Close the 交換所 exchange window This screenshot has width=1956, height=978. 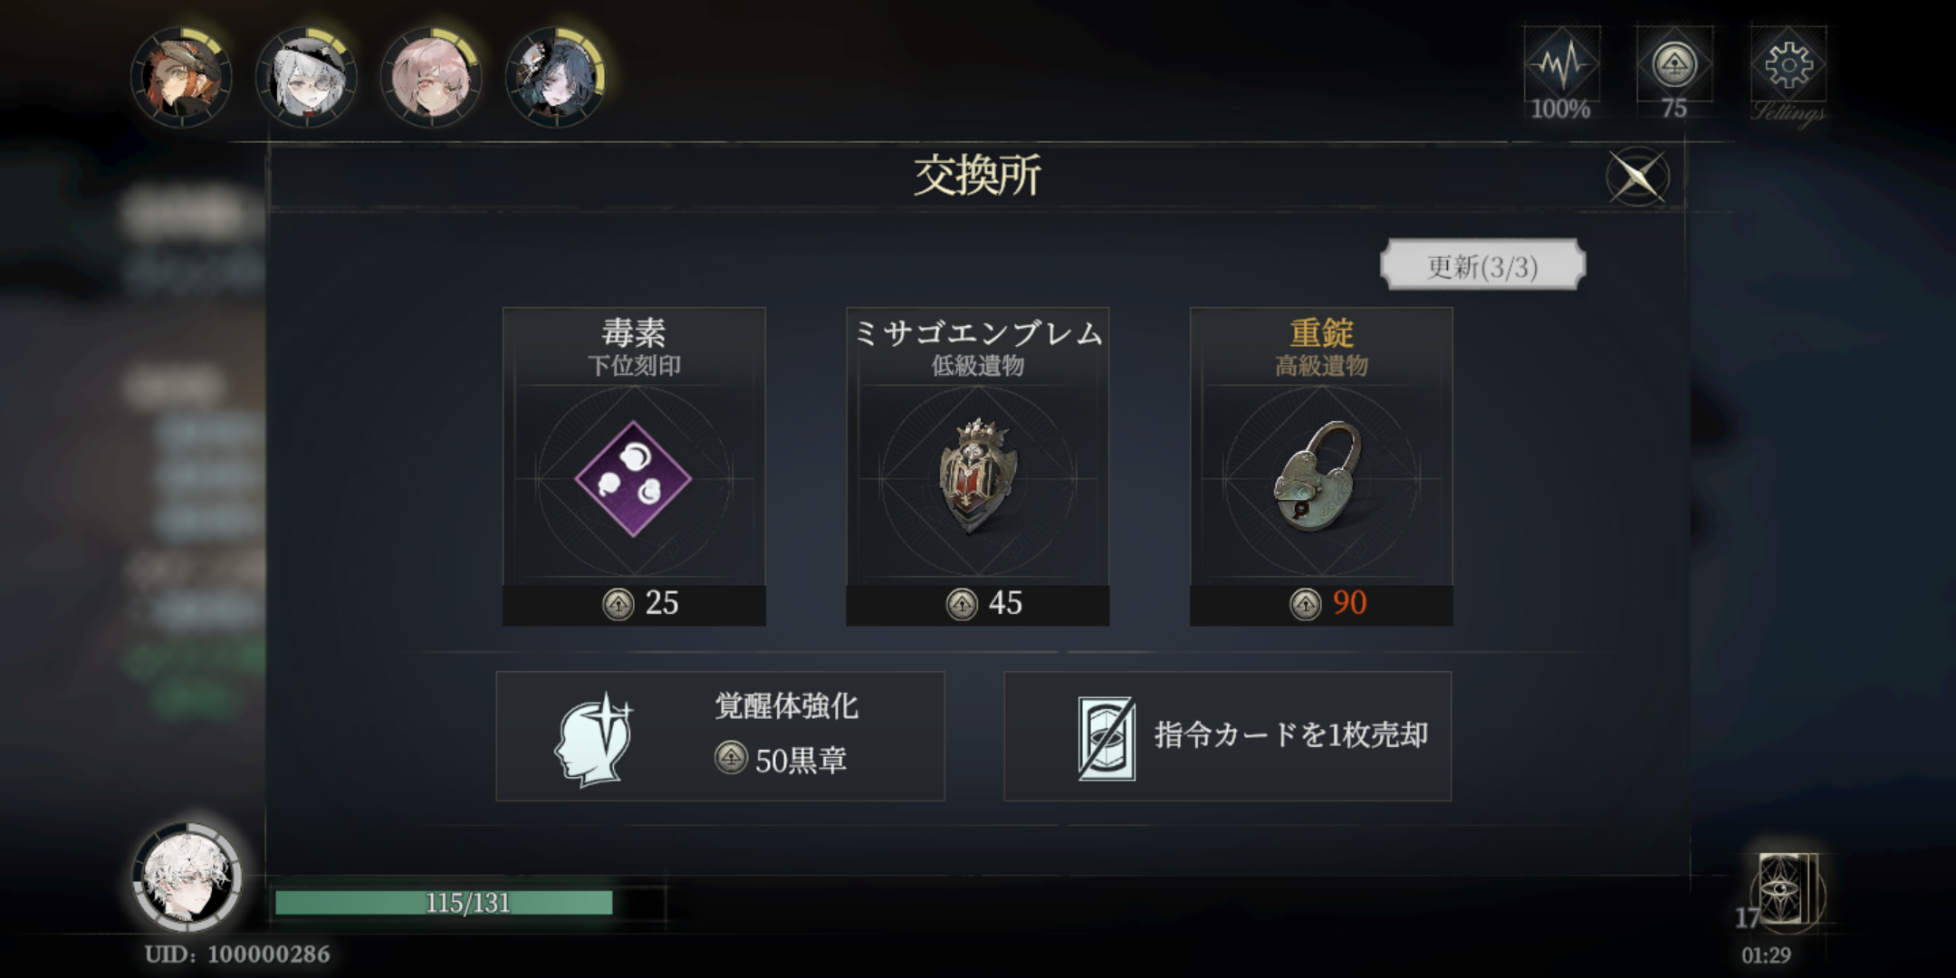[1637, 177]
